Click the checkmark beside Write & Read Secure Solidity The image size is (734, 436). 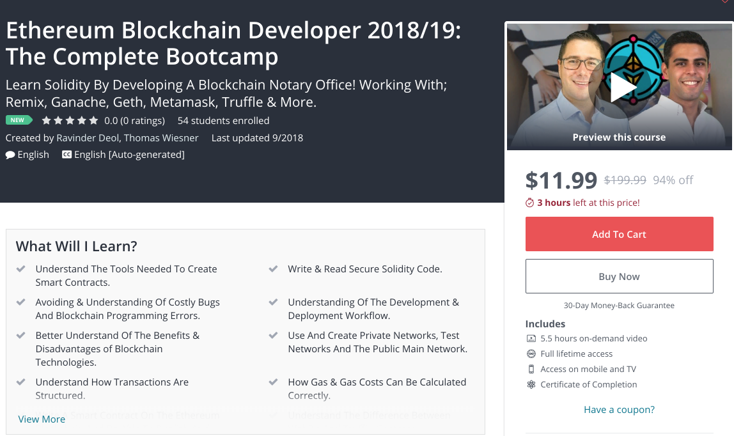click(x=274, y=269)
